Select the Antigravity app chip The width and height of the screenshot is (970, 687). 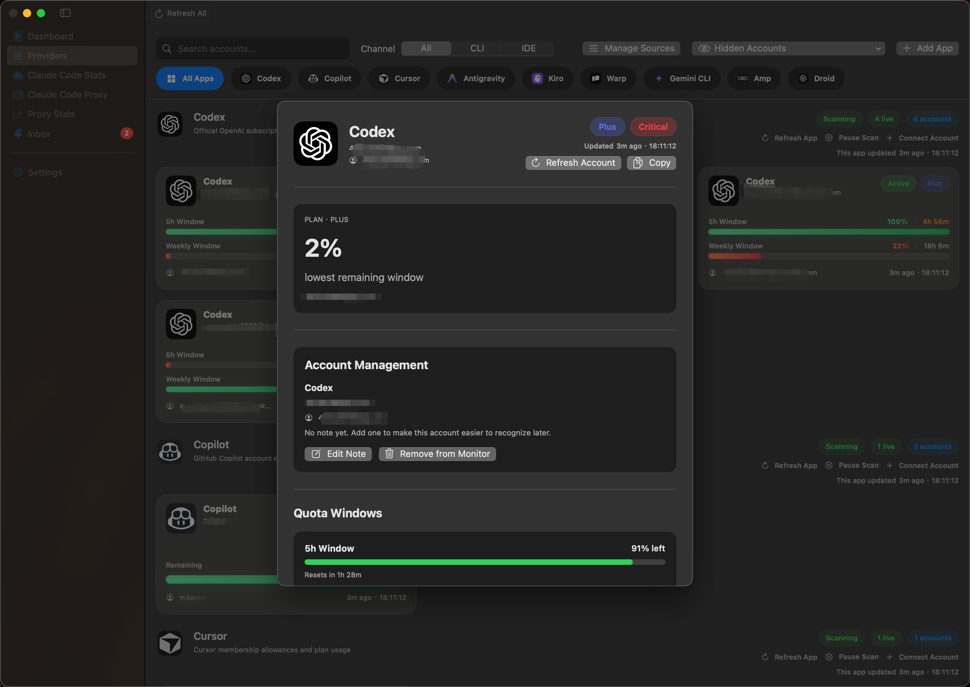pos(476,78)
